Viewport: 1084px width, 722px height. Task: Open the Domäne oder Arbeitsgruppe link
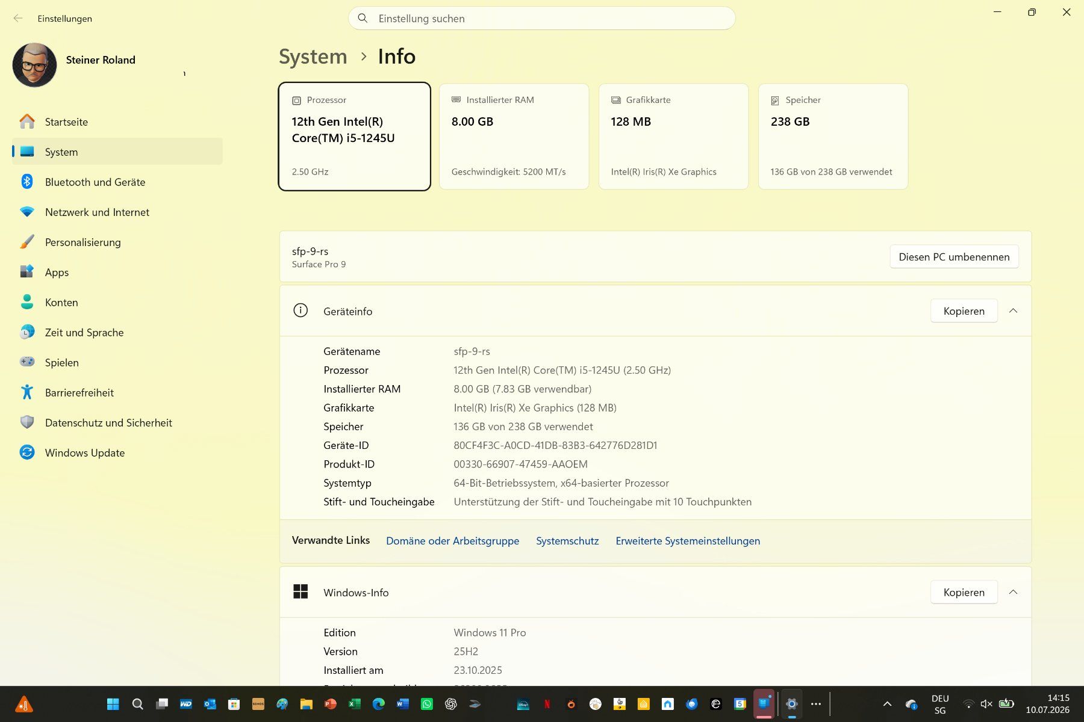pos(452,541)
